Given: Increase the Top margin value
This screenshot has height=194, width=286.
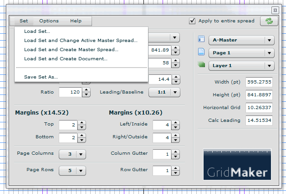Looking at the screenshot, I should [x=82, y=123].
